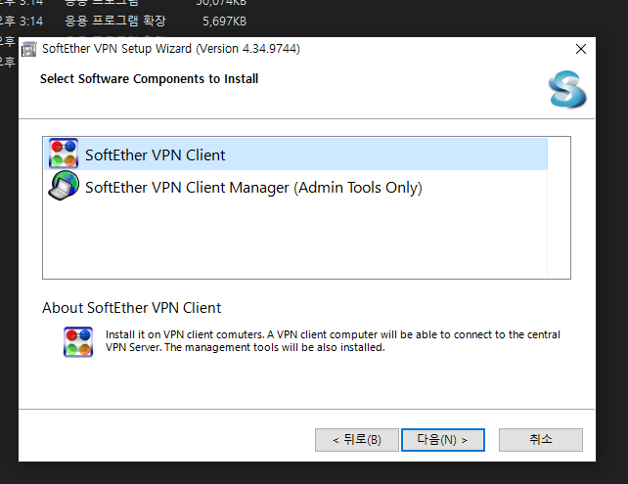This screenshot has height=484, width=628.
Task: Click the 'About SoftEther VPN Client' heading
Action: point(131,308)
